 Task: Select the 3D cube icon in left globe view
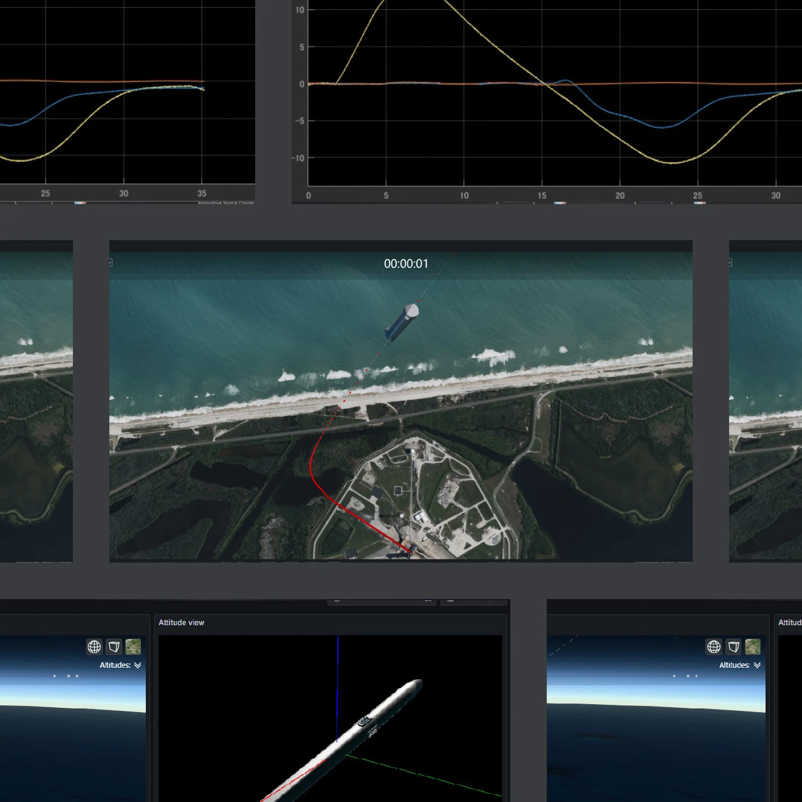[114, 646]
